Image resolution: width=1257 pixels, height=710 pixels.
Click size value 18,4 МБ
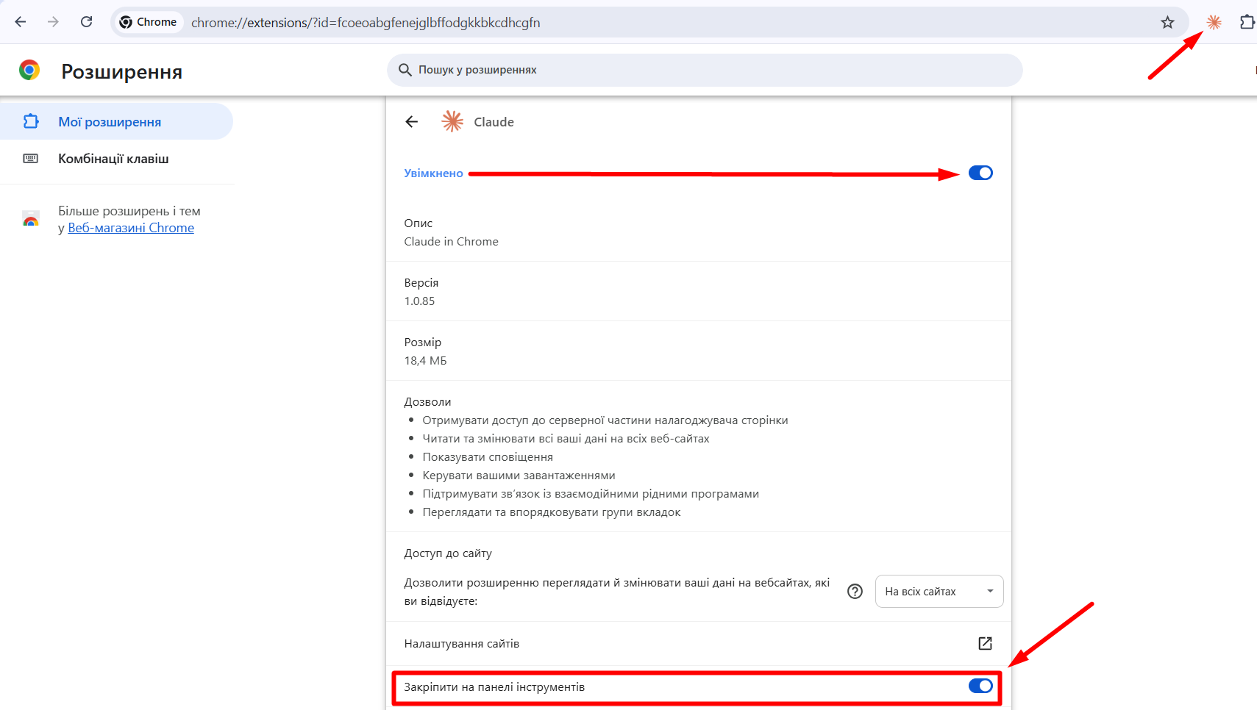point(425,361)
